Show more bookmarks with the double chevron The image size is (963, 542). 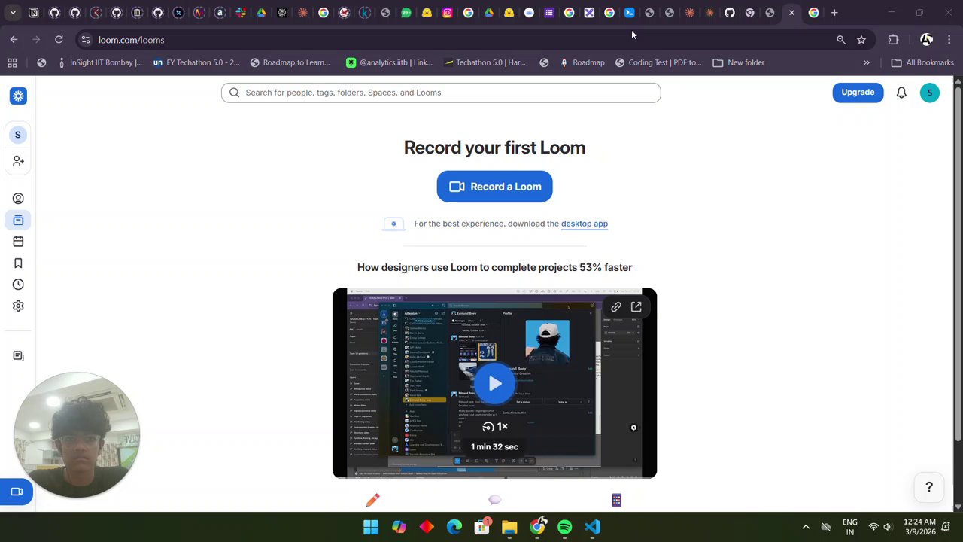(x=867, y=62)
